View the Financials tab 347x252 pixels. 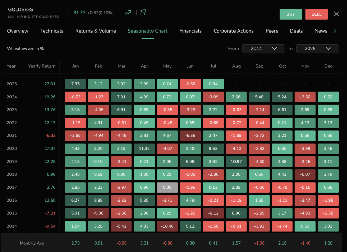[190, 31]
